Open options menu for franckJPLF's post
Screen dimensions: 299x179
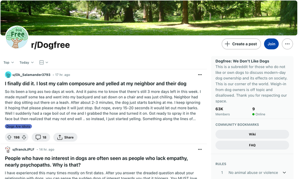200,149
